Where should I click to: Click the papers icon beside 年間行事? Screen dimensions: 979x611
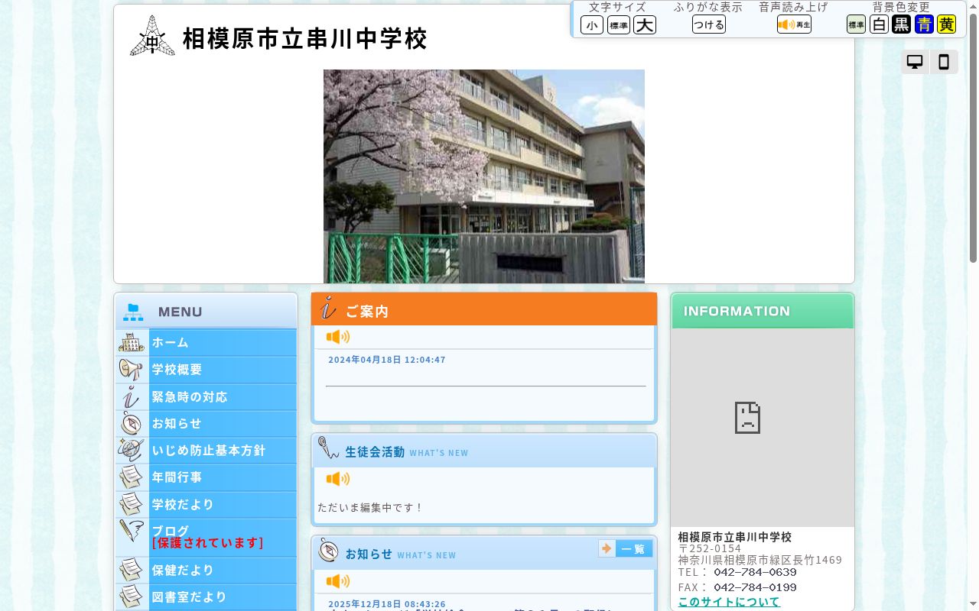132,477
